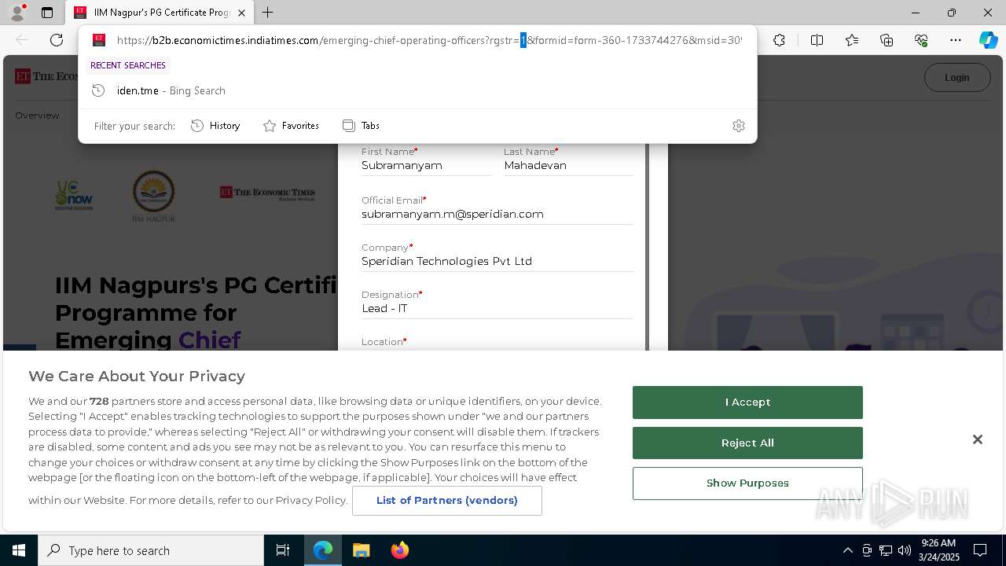Screen dimensions: 1006x566
Task: Click the VC Now logo
Action: 74,195
